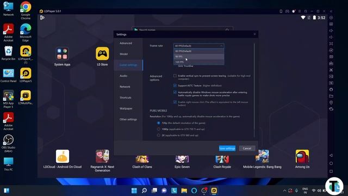This screenshot has height=196, width=348.
Task: Select 720p resolution radio button
Action: (x=158, y=123)
